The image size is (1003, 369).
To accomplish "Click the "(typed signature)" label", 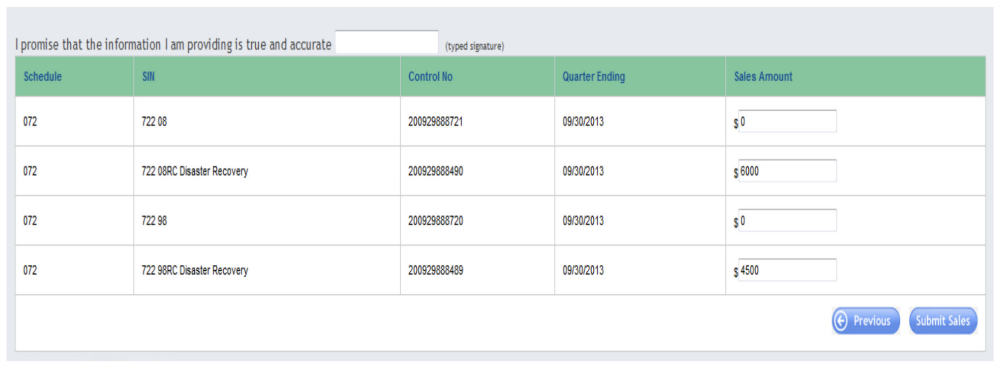I will [x=474, y=46].
